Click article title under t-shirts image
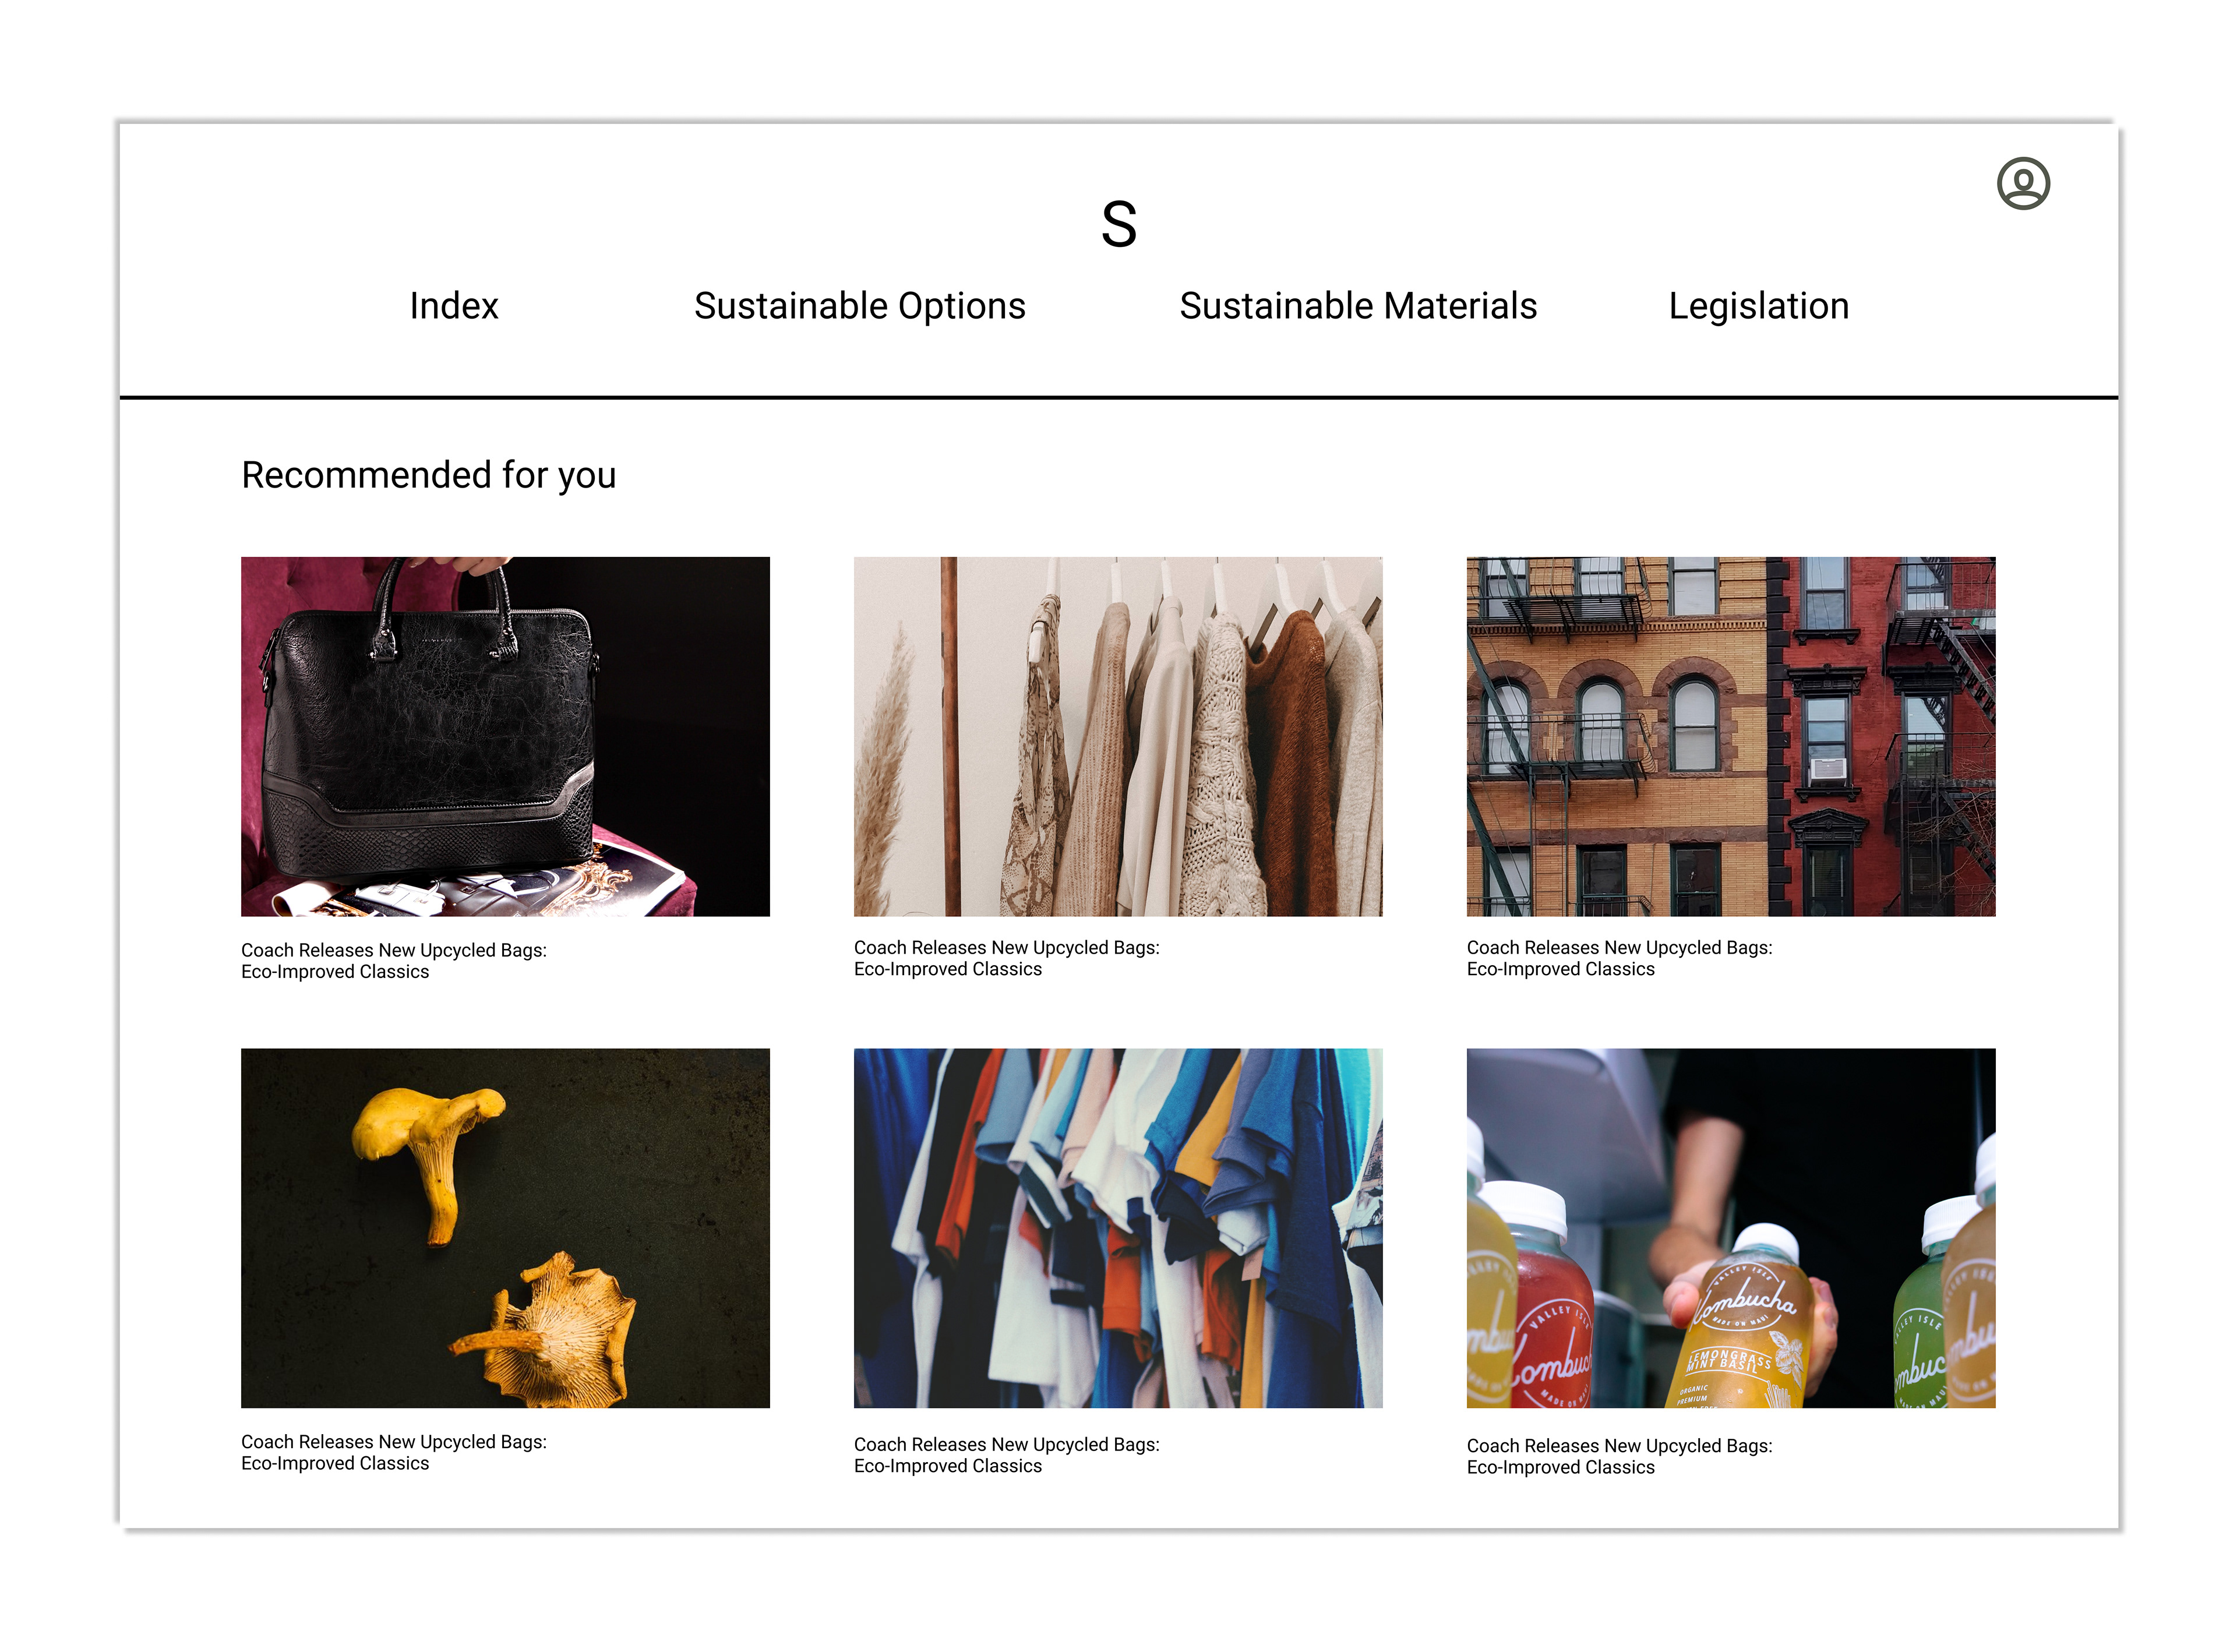 pos(1006,1455)
